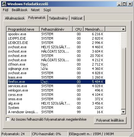The height and width of the screenshot is (137, 134).
Task: Click the Task Manager title bar icon
Action: click(x=4, y=4)
